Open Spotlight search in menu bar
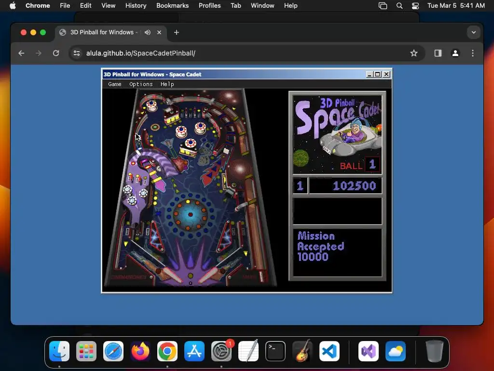 (x=399, y=5)
